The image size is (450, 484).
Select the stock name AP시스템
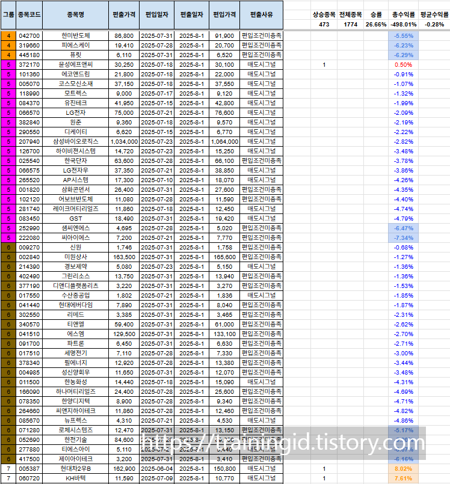pyautogui.click(x=75, y=180)
